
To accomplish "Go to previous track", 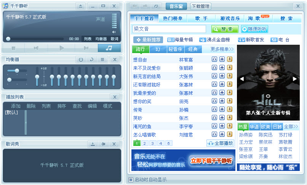I will (36, 48).
